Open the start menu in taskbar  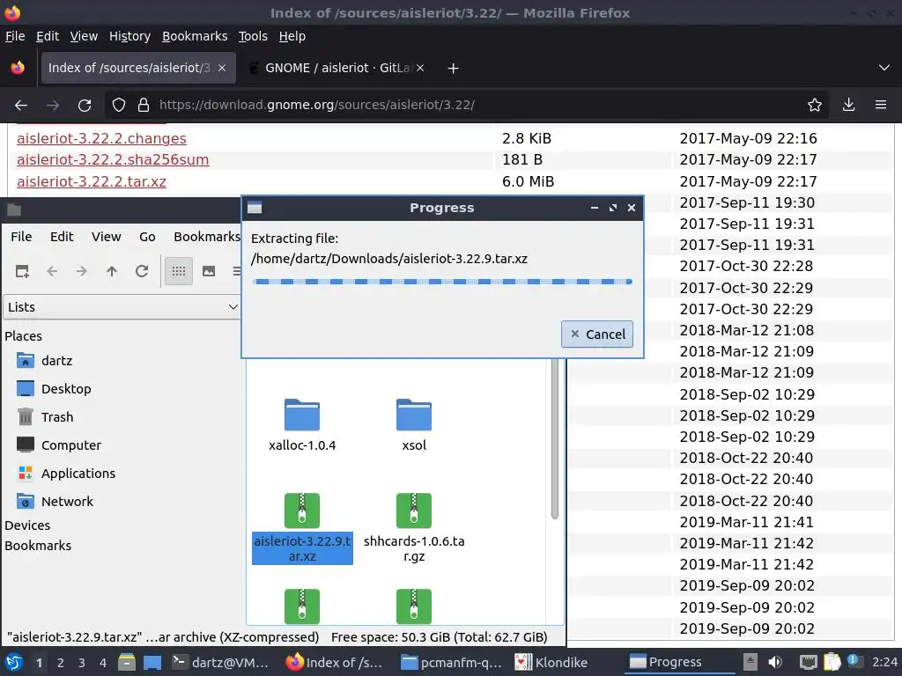[x=14, y=662]
